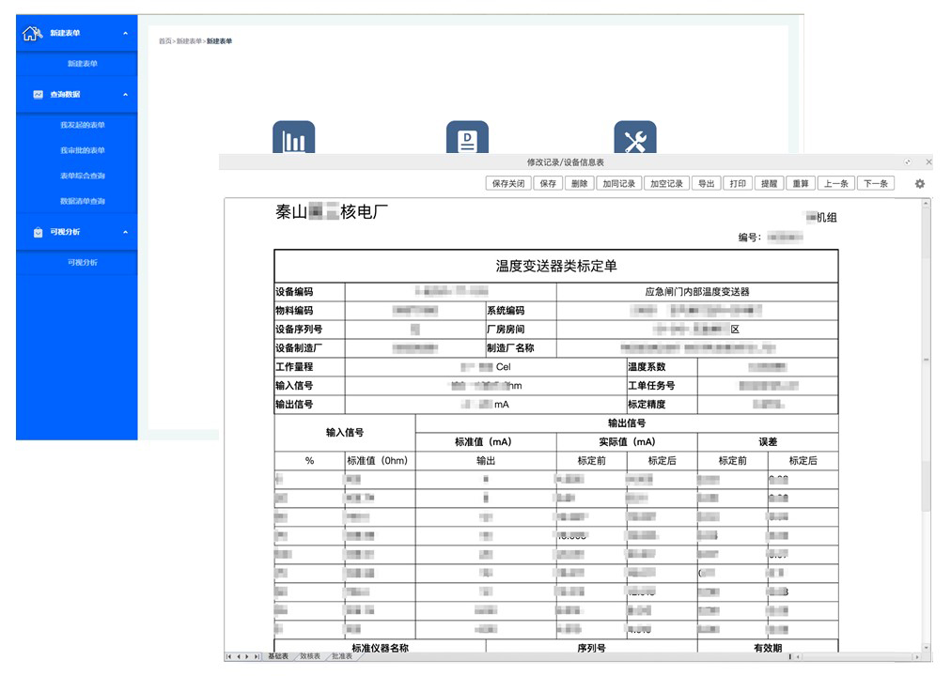Viewport: 951px width, 676px height.
Task: Click the document icon in main area
Action: [x=467, y=138]
